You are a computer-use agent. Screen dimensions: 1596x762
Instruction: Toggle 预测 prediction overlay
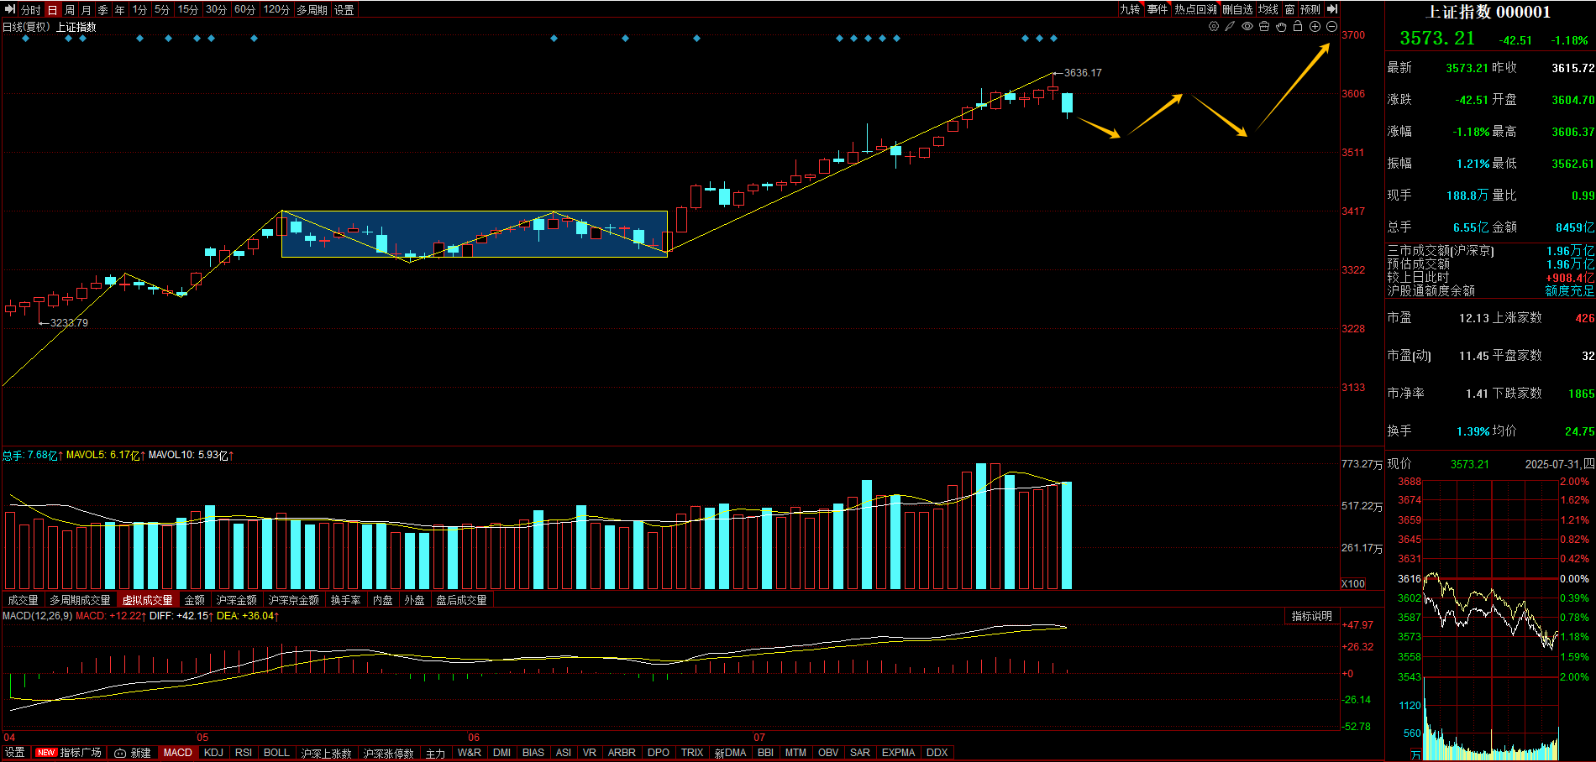click(1310, 9)
